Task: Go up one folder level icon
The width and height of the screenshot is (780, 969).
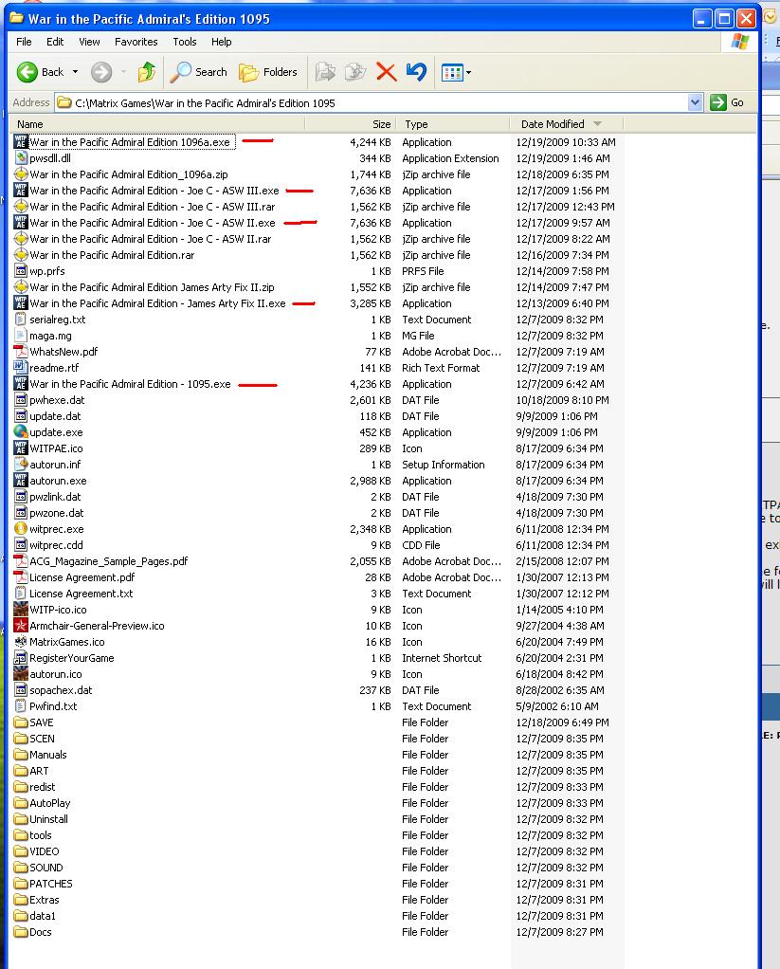Action: pyautogui.click(x=147, y=72)
